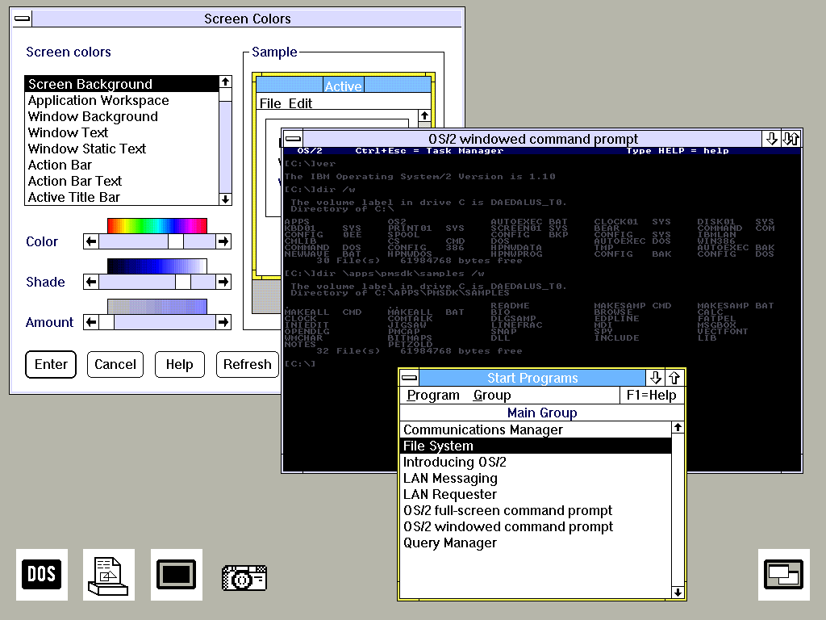The height and width of the screenshot is (620, 826).
Task: Click the Shade slider left arrow
Action: [x=91, y=282]
